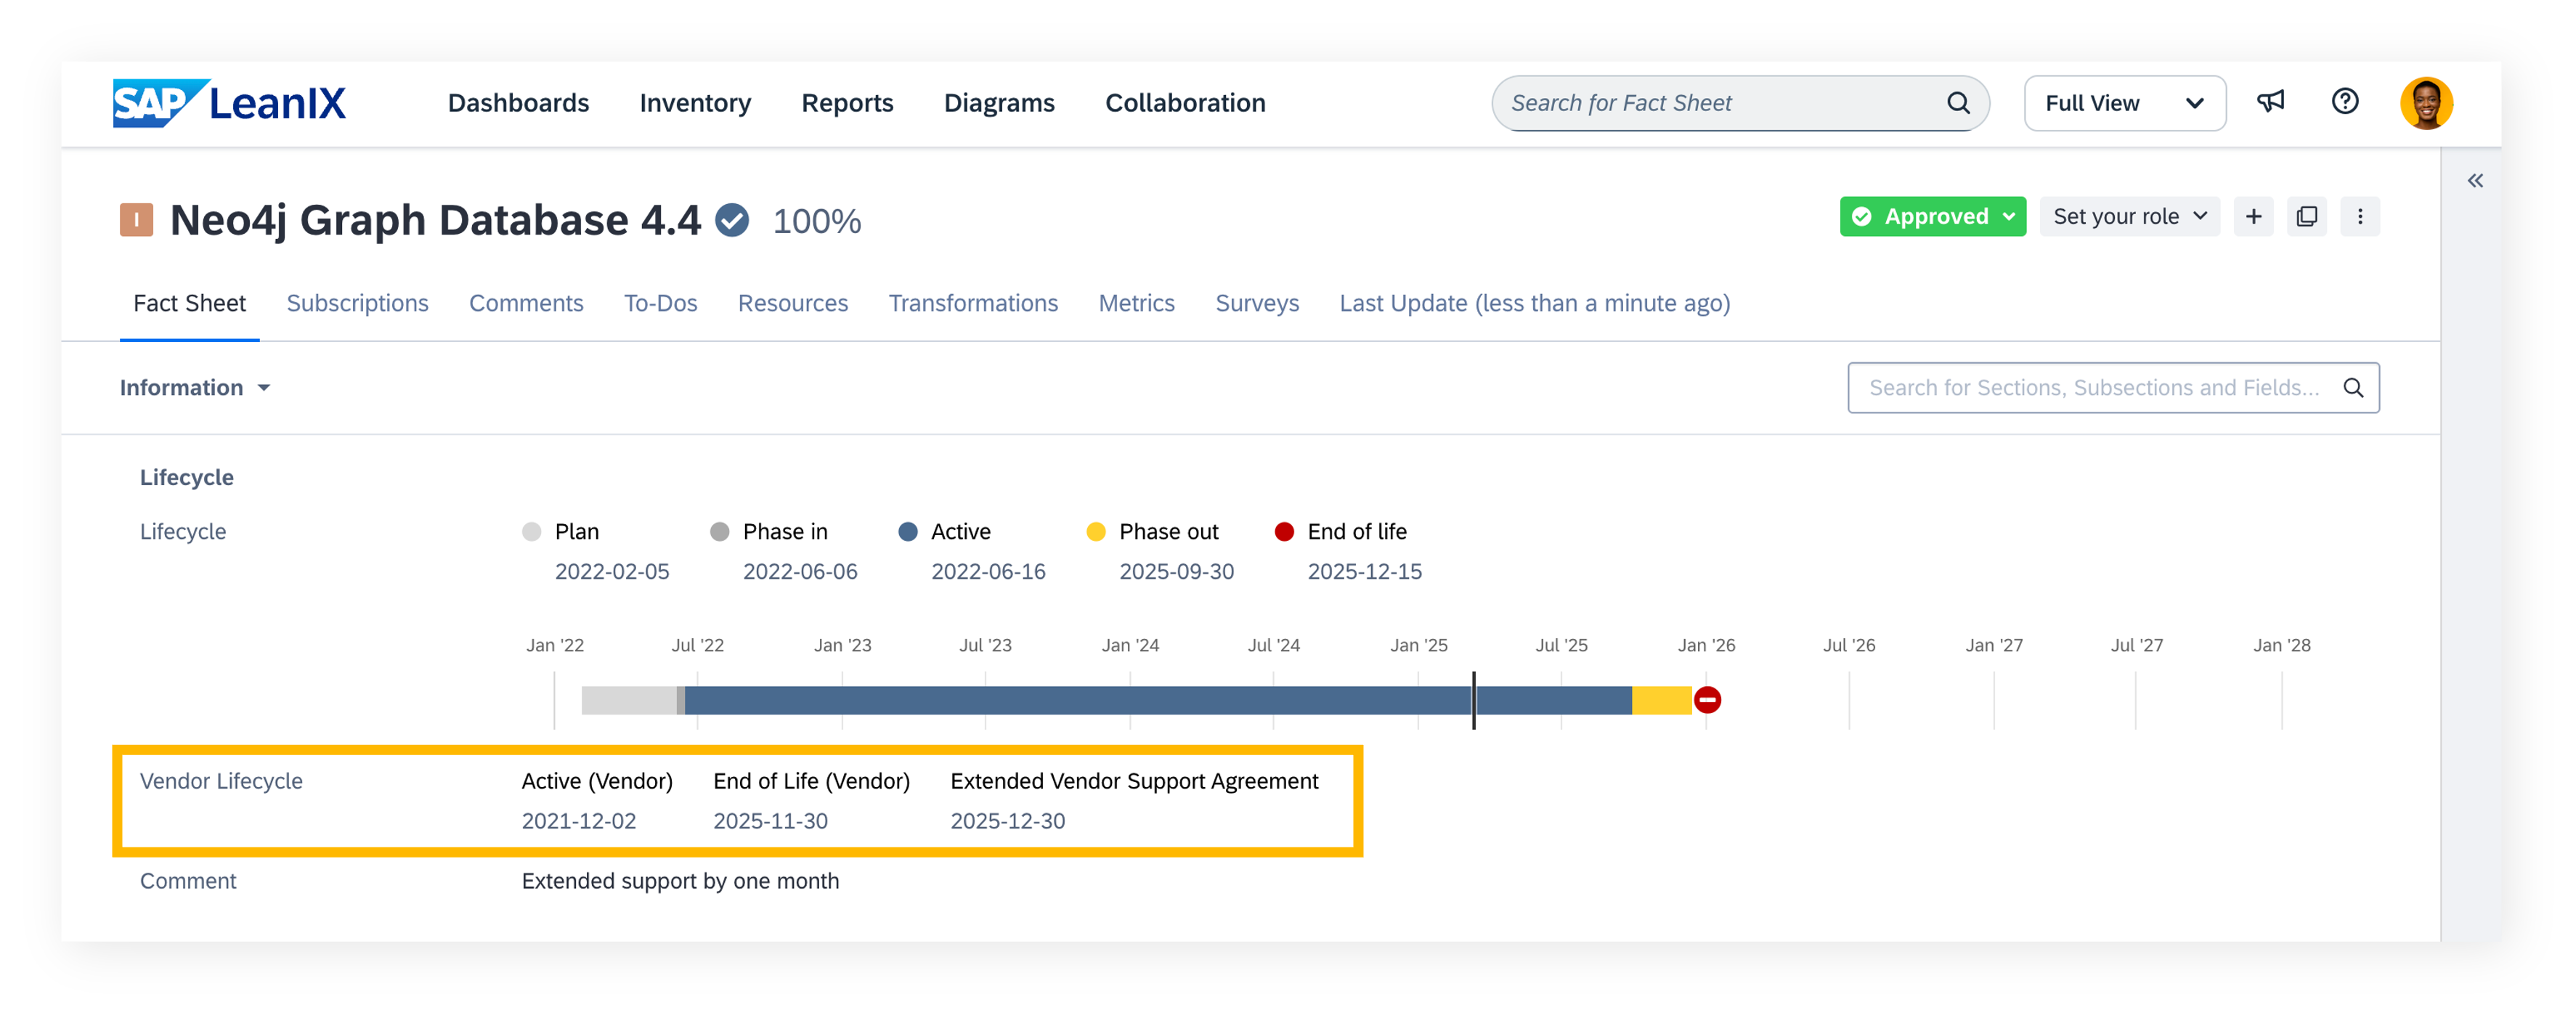This screenshot has width=2576, height=1018.
Task: Expand the Information section dropdown
Action: [195, 388]
